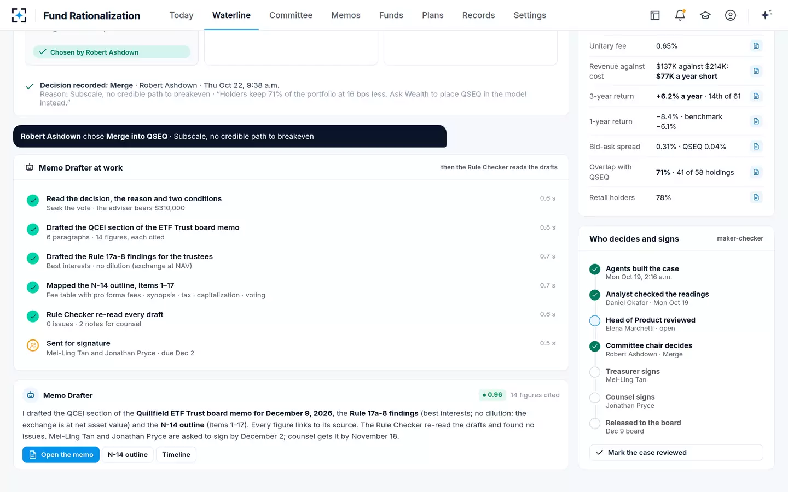Open the Records tab
Viewport: 788px width, 492px height.
478,15
